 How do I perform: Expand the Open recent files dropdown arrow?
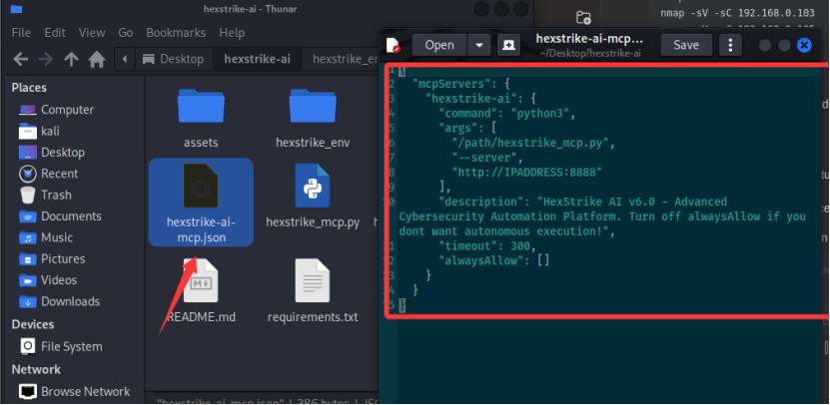coord(479,46)
